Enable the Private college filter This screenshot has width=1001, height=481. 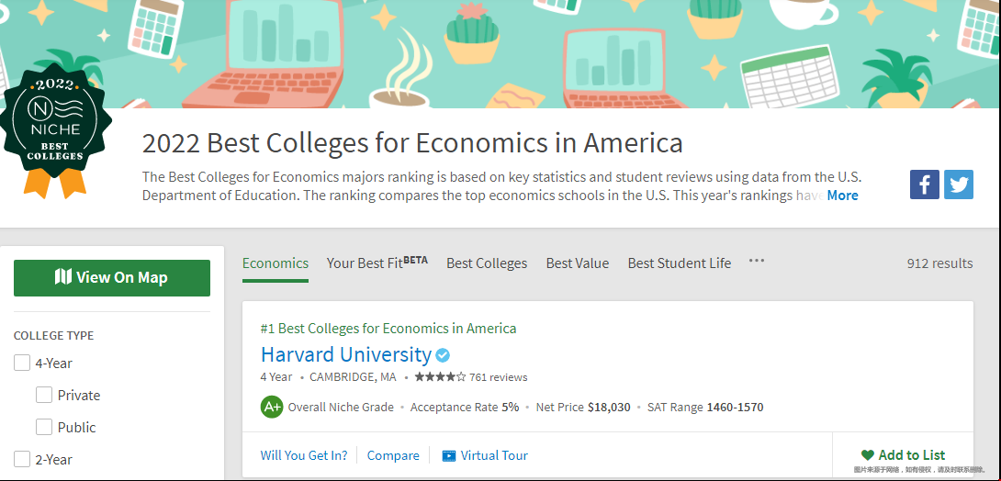44,396
